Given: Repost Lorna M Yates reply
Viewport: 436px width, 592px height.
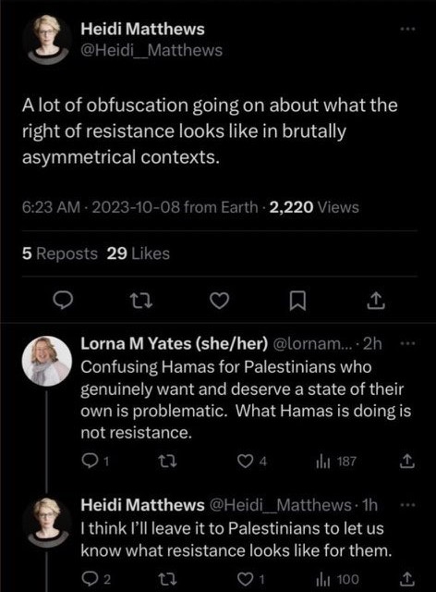Looking at the screenshot, I should (167, 461).
